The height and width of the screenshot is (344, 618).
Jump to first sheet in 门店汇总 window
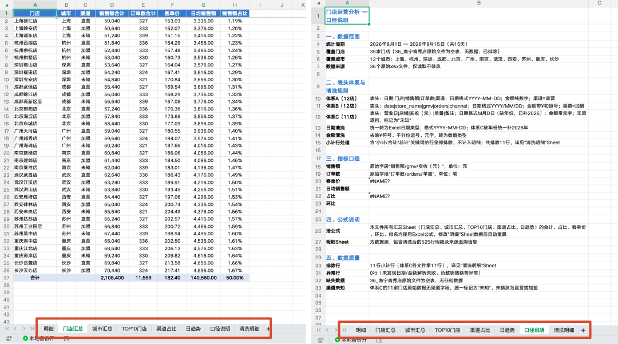click(x=7, y=328)
